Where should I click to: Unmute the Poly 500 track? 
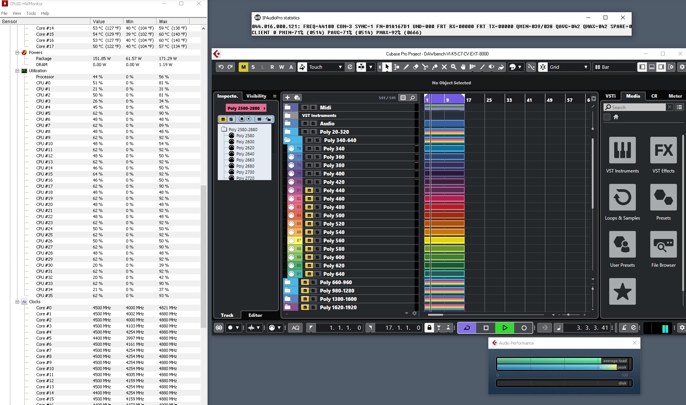tap(309, 215)
